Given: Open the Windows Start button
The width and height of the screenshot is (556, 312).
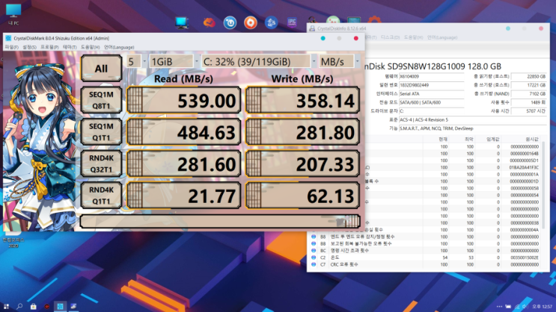Looking at the screenshot, I should pos(6,306).
